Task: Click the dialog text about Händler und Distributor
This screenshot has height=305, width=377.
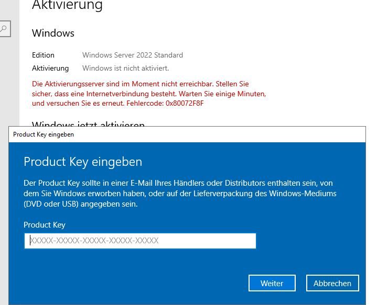Action: 180,194
